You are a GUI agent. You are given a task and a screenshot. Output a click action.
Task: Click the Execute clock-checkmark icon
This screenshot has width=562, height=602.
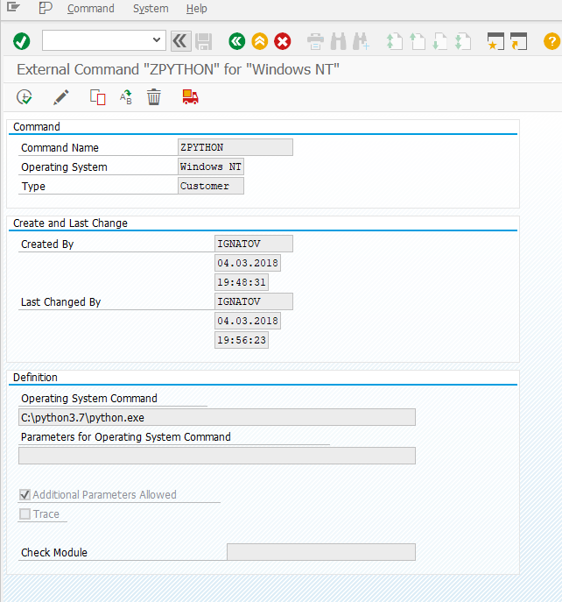click(x=25, y=97)
